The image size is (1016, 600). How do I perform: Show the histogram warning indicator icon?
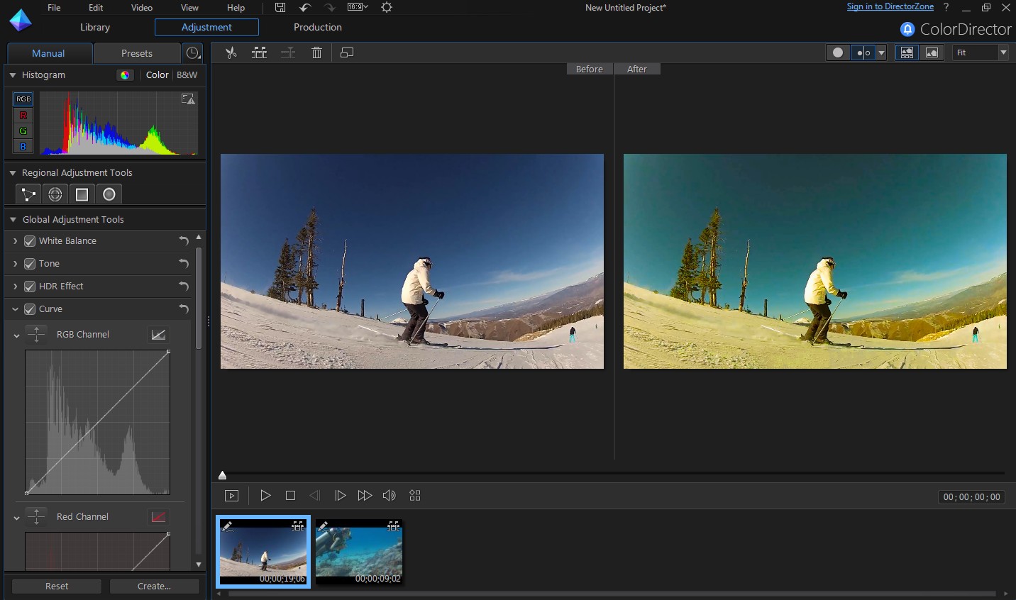click(x=187, y=99)
